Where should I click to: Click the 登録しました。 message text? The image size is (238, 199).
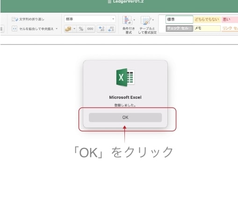(x=125, y=105)
